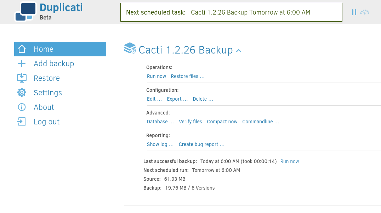Click the About info circle icon
This screenshot has width=381, height=213.
point(22,107)
